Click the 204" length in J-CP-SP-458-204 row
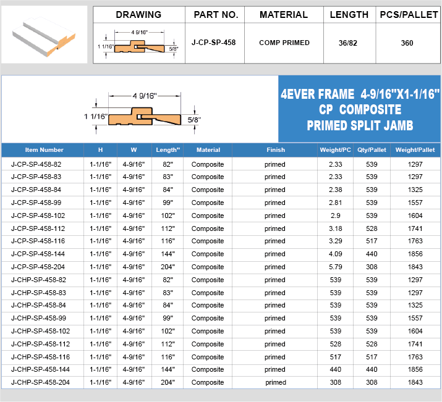442x402 pixels. pos(168,267)
